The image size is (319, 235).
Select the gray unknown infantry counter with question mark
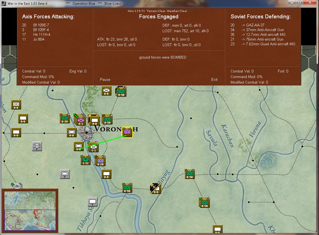[x=37, y=146]
